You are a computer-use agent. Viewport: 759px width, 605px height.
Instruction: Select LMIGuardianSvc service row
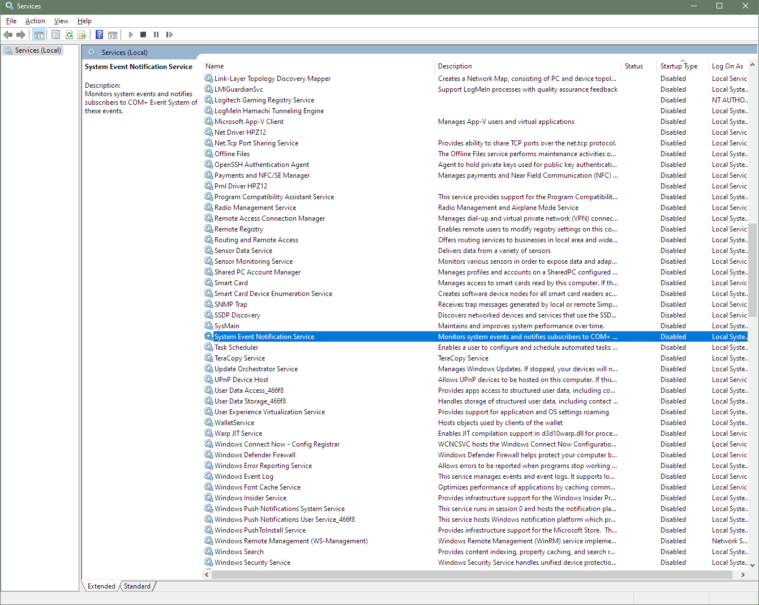coord(475,89)
